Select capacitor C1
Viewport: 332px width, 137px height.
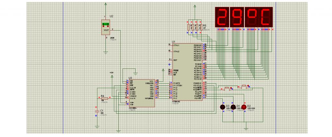[x=97, y=111]
